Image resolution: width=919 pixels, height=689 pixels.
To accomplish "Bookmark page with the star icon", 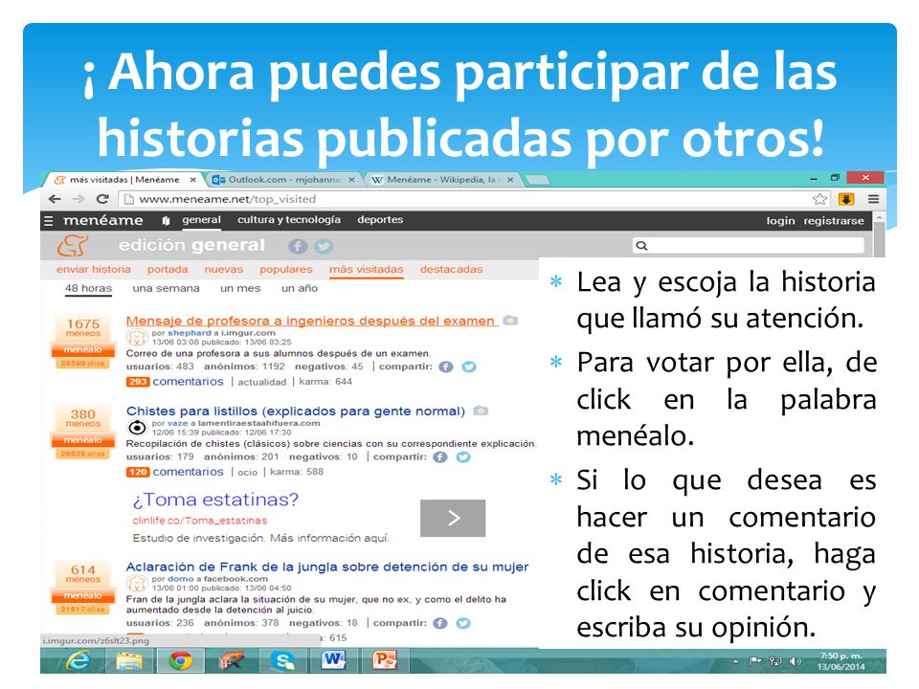I will point(820,199).
